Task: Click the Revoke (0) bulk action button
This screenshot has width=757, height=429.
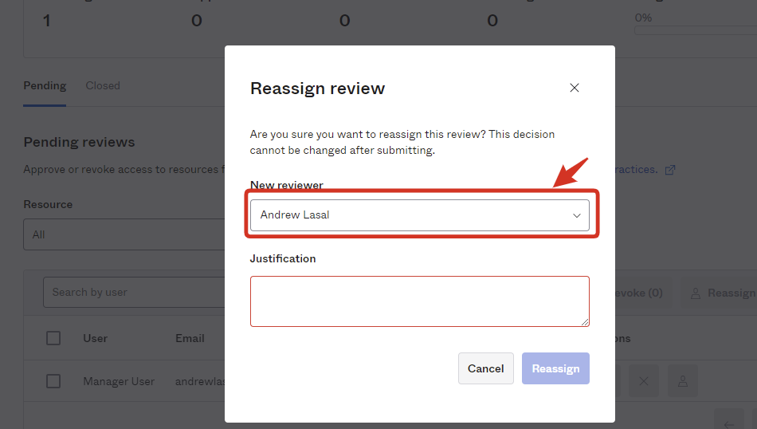Action: [639, 293]
